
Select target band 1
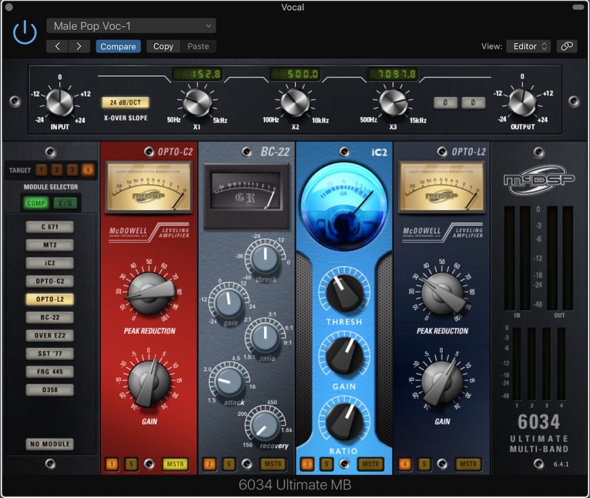pyautogui.click(x=41, y=170)
